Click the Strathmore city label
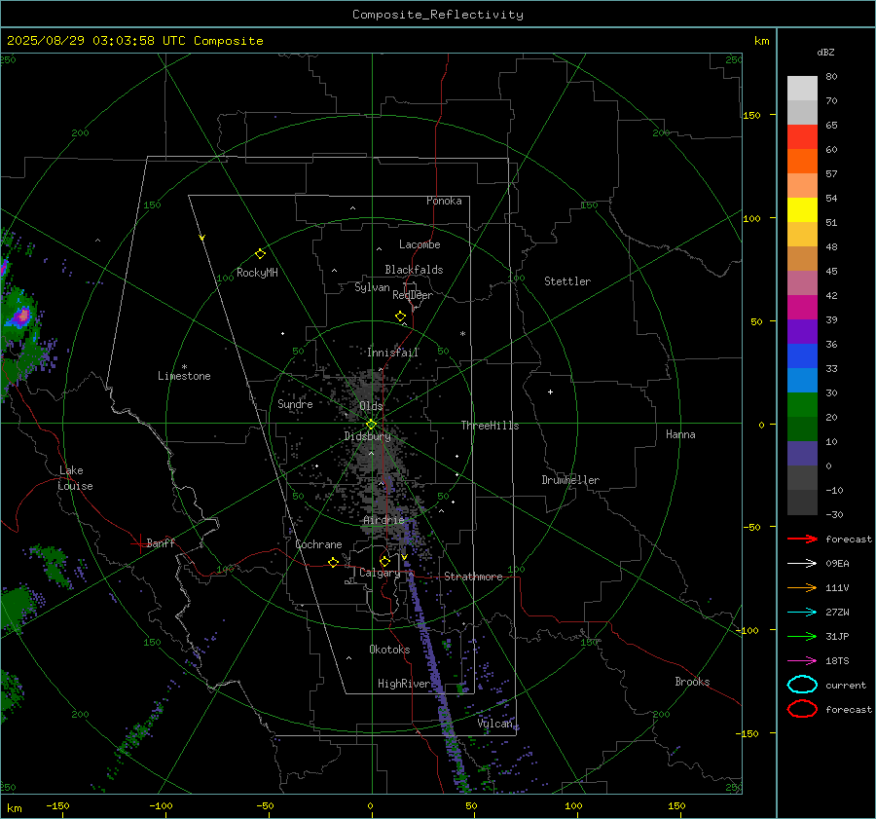This screenshot has height=819, width=876. [x=473, y=577]
